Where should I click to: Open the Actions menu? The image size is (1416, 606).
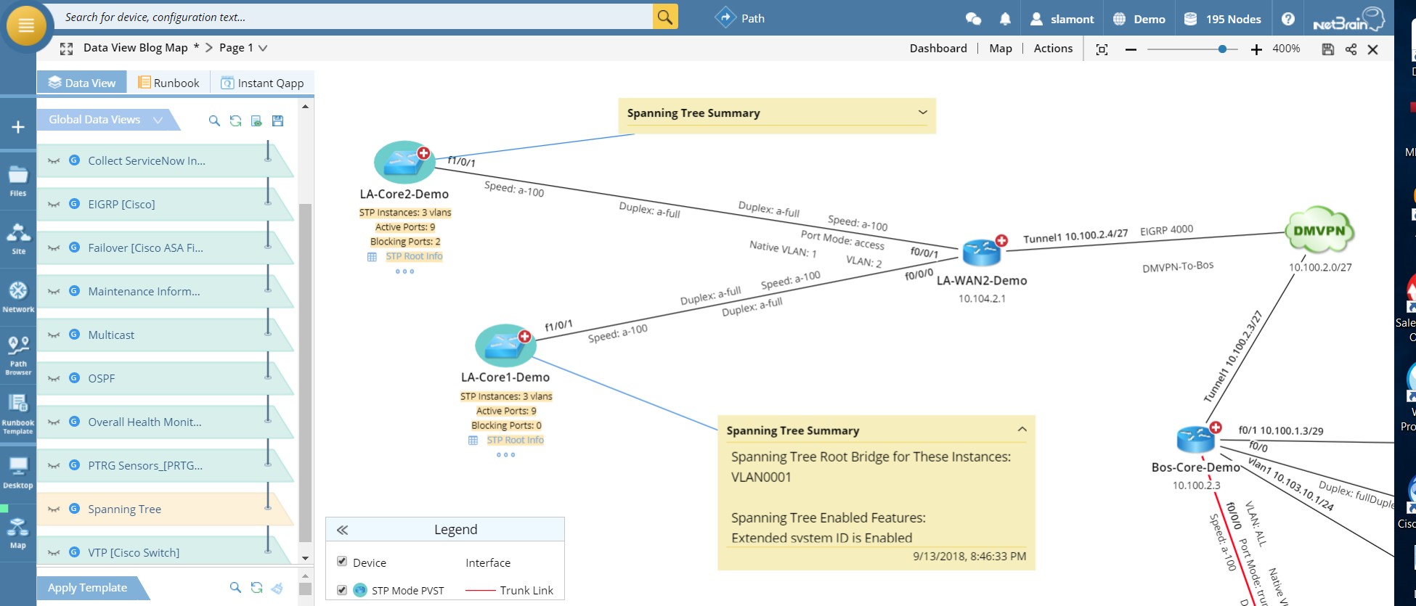1053,48
